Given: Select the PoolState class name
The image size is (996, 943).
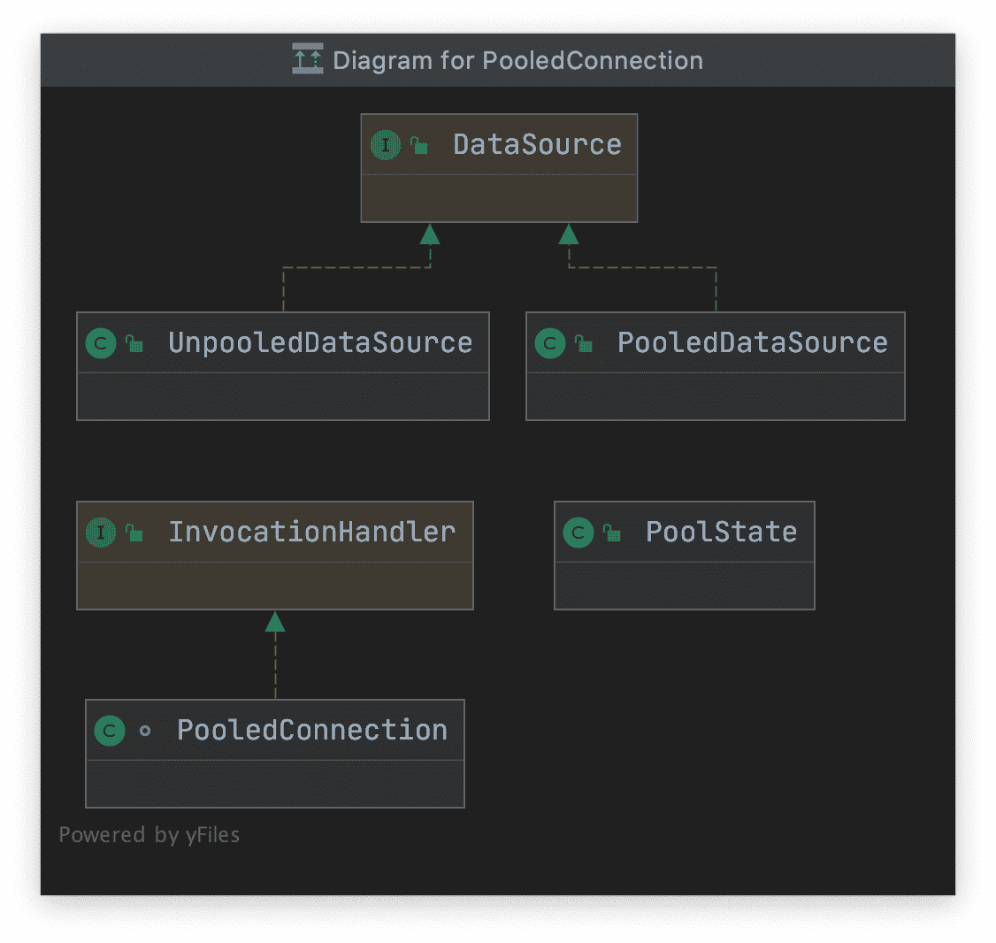Looking at the screenshot, I should [721, 532].
